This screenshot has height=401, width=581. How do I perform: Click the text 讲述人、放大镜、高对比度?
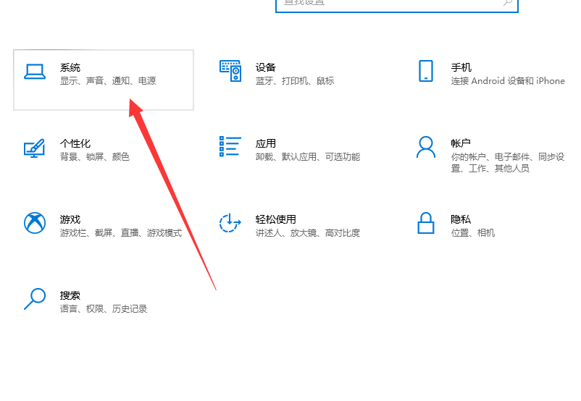point(308,232)
